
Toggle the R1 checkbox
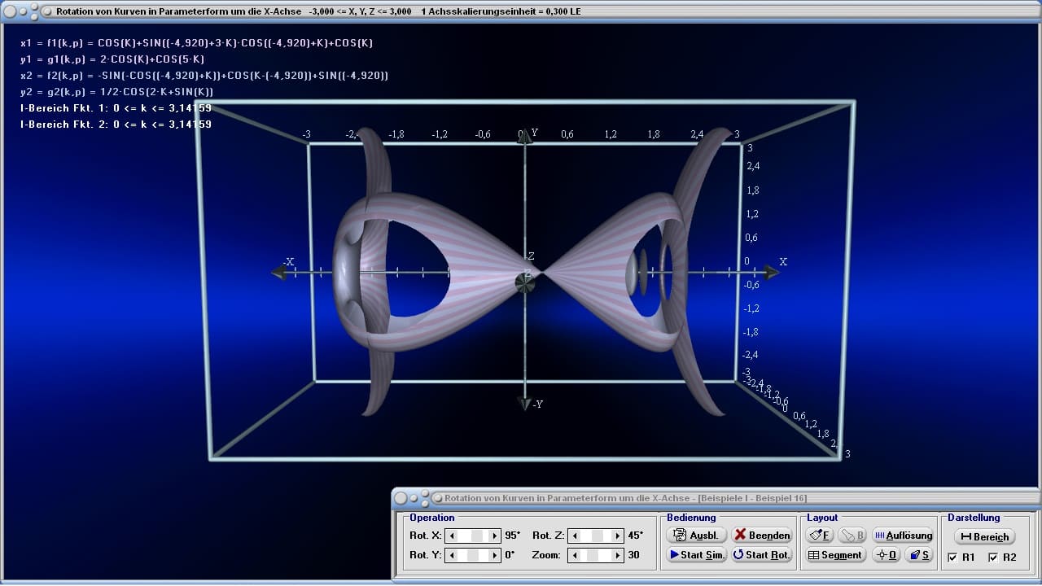[x=953, y=558]
